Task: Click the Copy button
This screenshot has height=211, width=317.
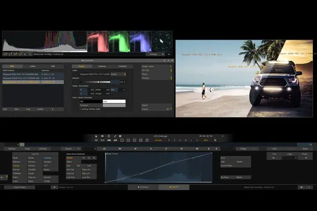Action: 290,154
